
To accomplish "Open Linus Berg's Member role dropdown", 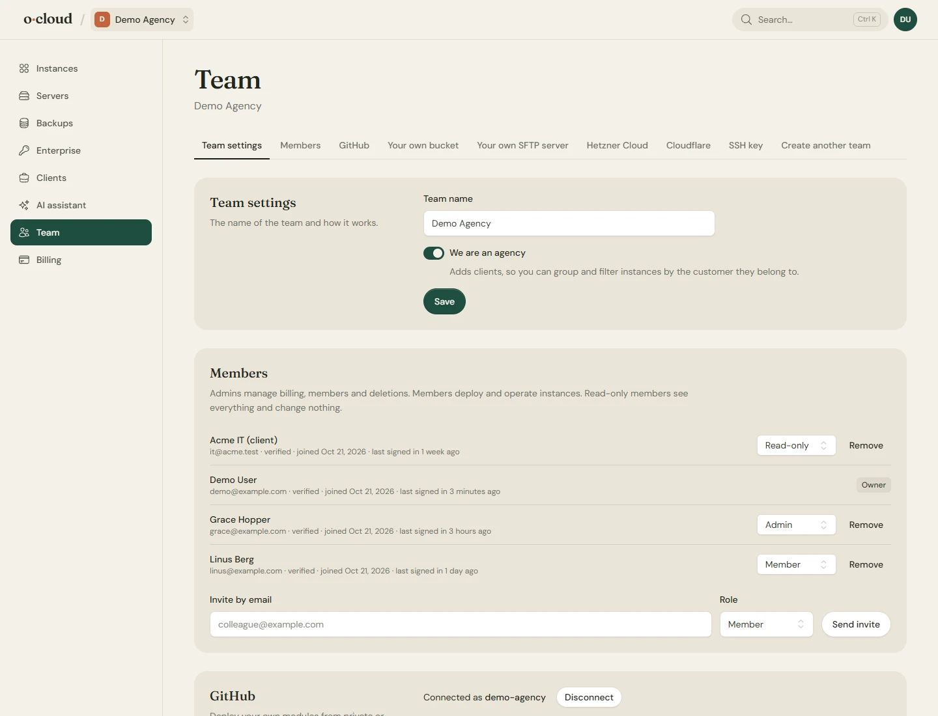I will click(x=796, y=564).
